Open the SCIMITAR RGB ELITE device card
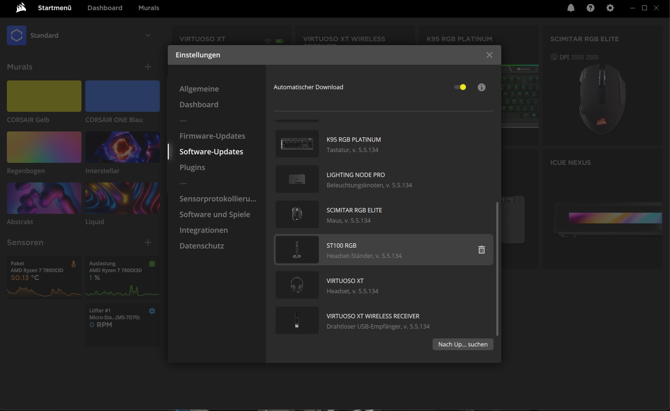The width and height of the screenshot is (670, 411). click(x=602, y=86)
